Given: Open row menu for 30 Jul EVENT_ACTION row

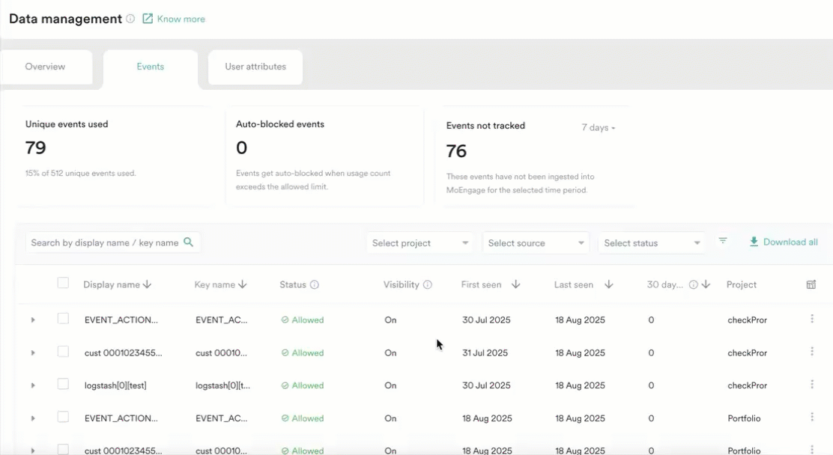Looking at the screenshot, I should [x=812, y=319].
